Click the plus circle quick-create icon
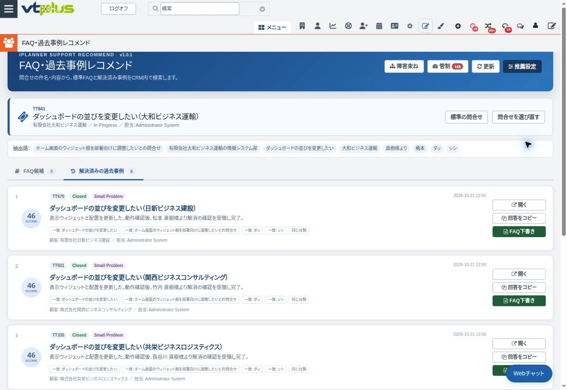This screenshot has width=567, height=390. (x=458, y=26)
